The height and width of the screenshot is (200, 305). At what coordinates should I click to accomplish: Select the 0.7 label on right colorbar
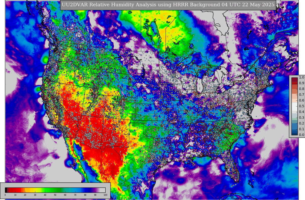tap(301, 95)
